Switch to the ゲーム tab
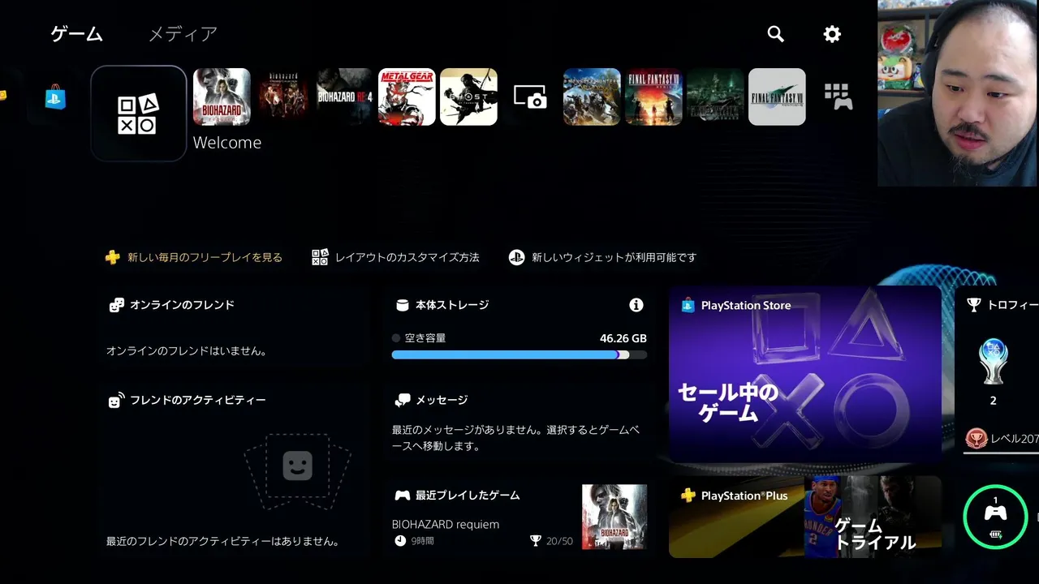 click(x=76, y=34)
